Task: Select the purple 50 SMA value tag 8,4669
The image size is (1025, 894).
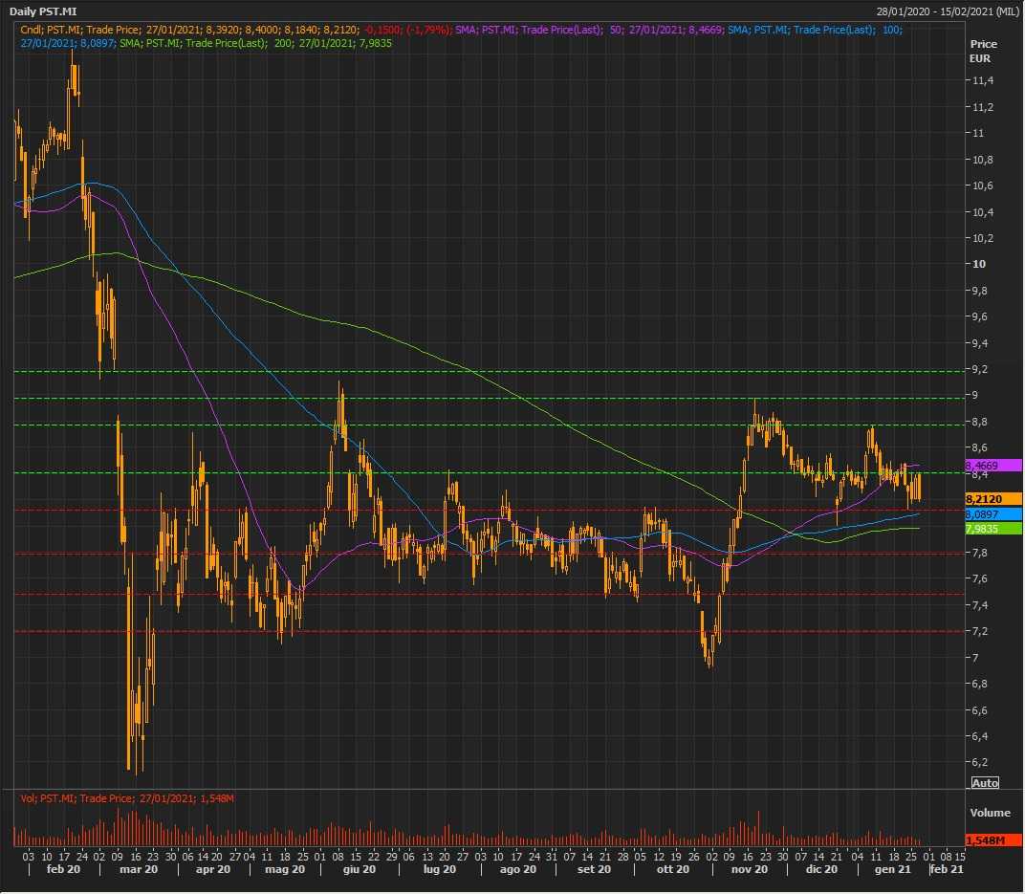Action: (994, 465)
